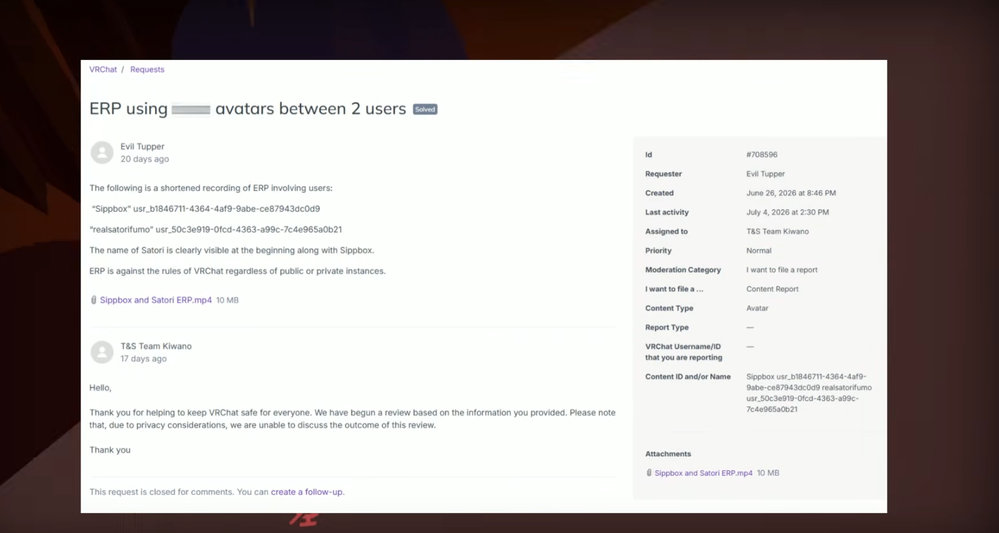Viewport: 999px width, 533px height.
Task: Click the Requester value Evil Tupper
Action: (x=766, y=174)
